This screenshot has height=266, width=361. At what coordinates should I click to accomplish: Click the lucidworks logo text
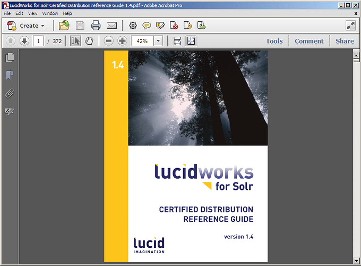tap(204, 172)
